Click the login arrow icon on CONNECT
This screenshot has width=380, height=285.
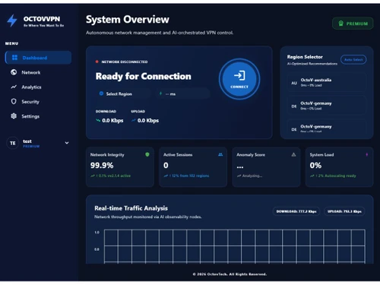coord(239,75)
